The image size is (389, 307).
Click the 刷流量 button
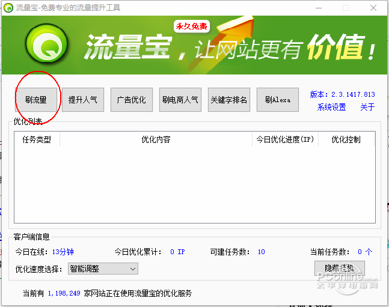click(x=36, y=100)
